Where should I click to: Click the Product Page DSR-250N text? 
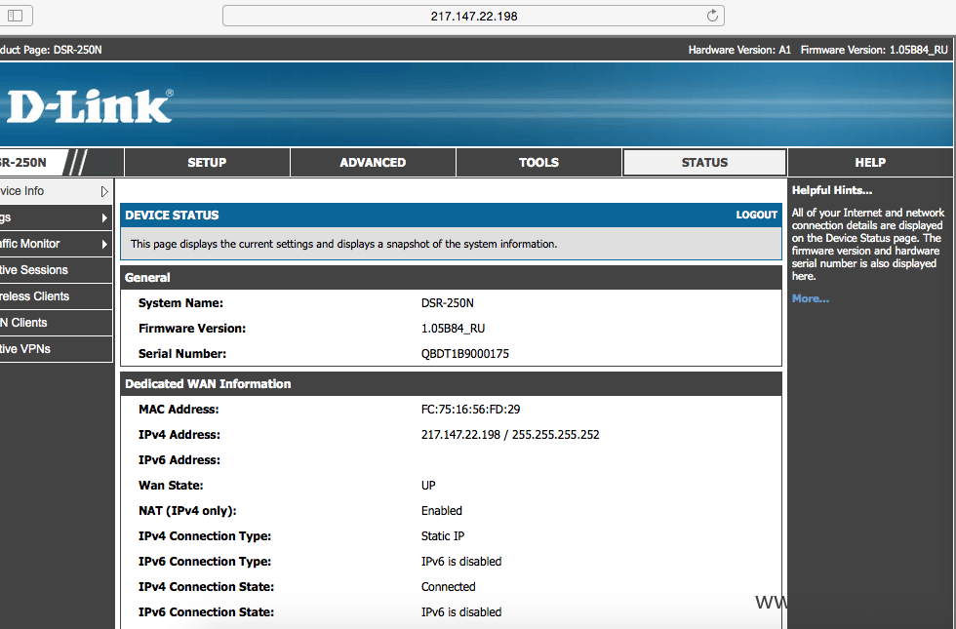point(51,50)
